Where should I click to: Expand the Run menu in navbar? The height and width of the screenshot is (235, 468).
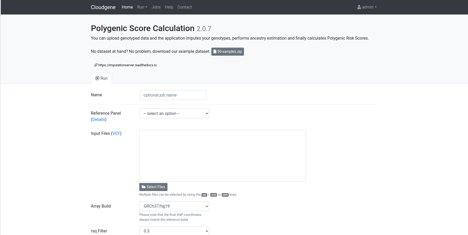click(x=142, y=7)
